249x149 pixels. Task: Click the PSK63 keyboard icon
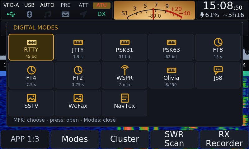tap(171, 42)
